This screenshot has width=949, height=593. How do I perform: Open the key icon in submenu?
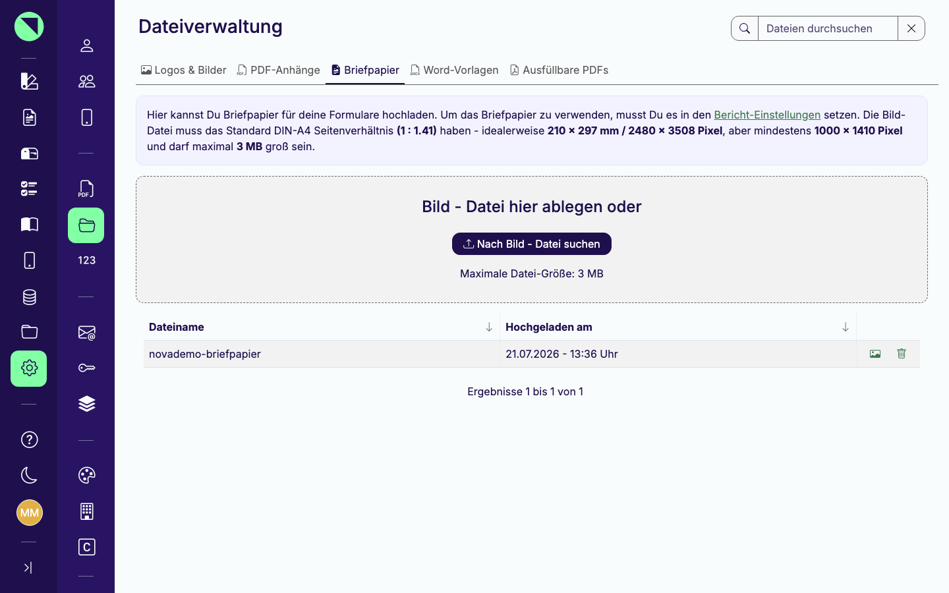(86, 368)
